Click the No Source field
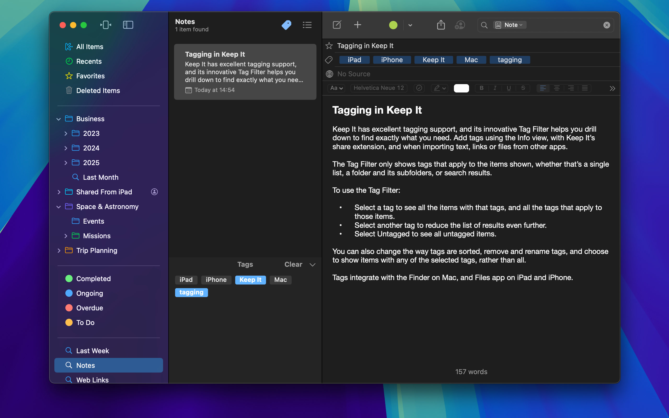 coord(354,74)
